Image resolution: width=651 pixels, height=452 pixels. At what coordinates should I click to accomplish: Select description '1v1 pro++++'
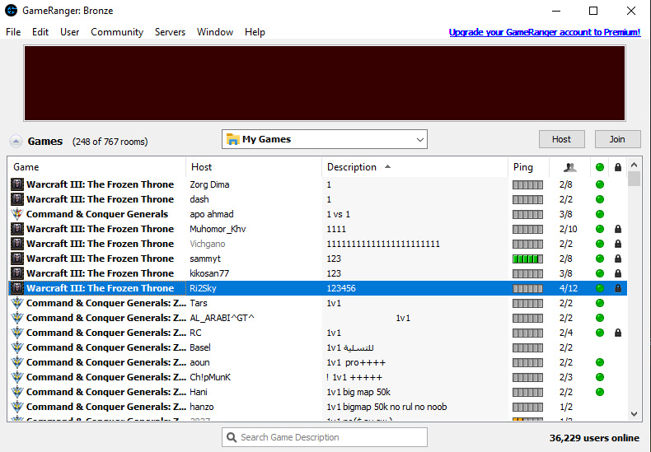[x=356, y=362]
